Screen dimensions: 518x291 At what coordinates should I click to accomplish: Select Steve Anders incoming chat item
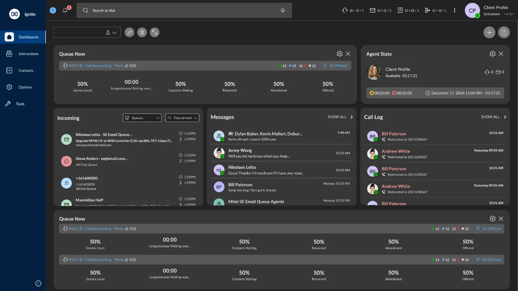click(129, 161)
